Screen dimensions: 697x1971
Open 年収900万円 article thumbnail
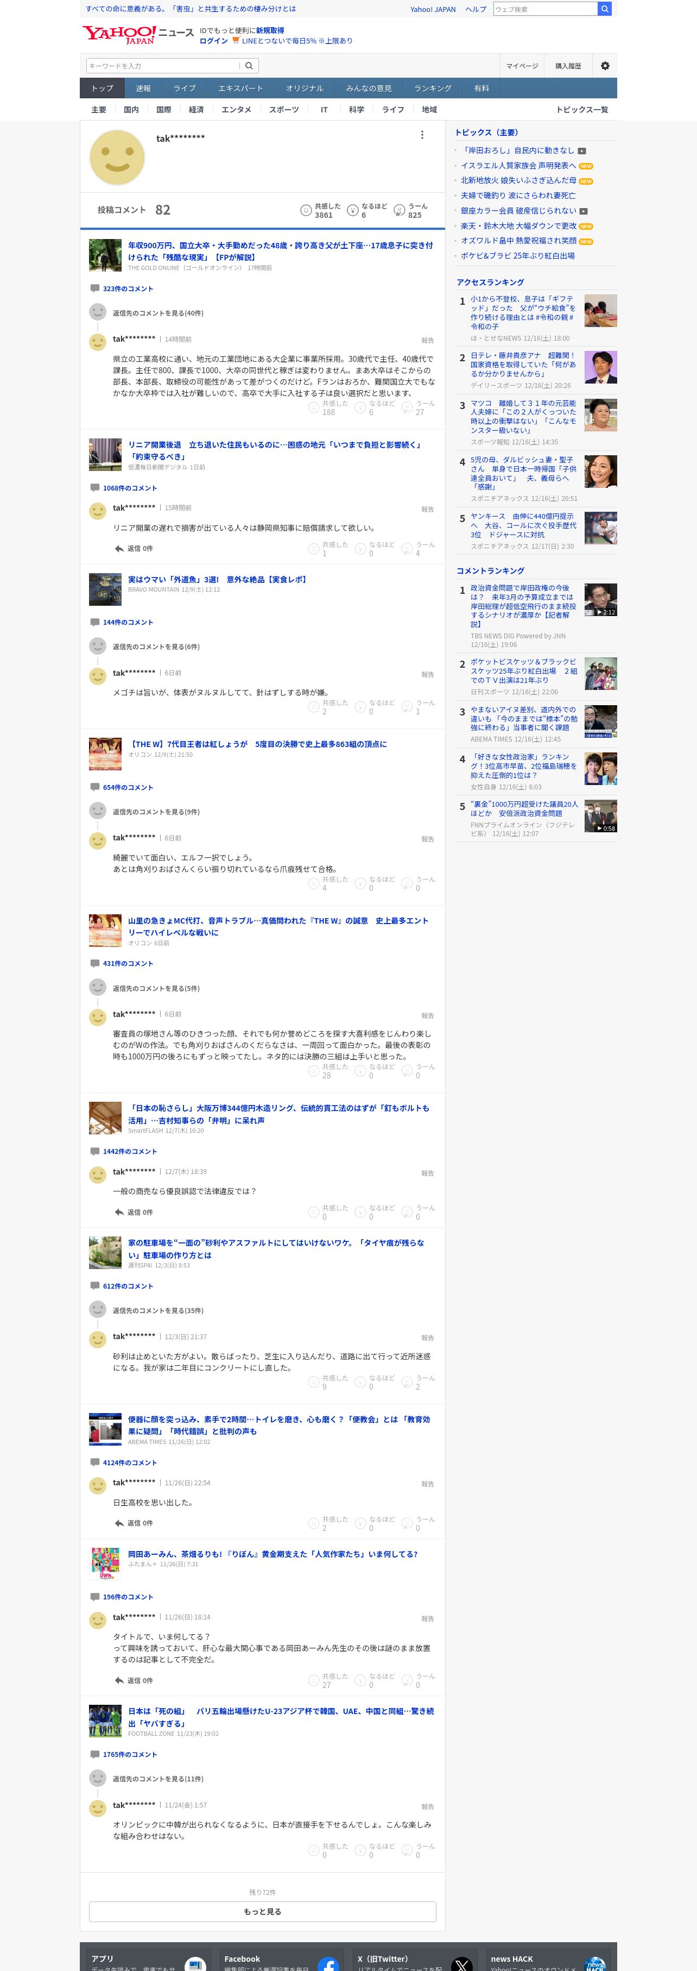(105, 255)
